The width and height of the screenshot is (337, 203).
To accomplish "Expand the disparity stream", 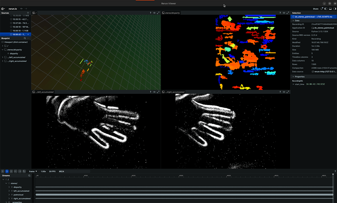I will 9,187.
